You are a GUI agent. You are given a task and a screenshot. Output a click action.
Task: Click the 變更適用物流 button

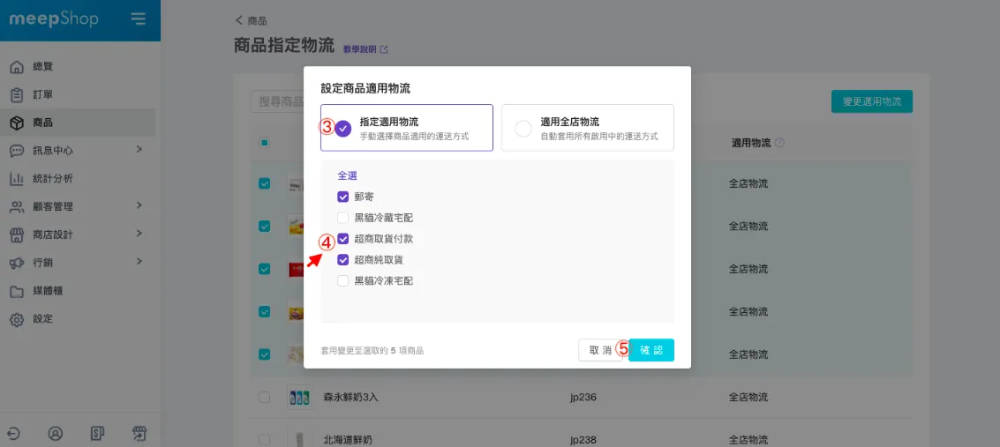(872, 101)
